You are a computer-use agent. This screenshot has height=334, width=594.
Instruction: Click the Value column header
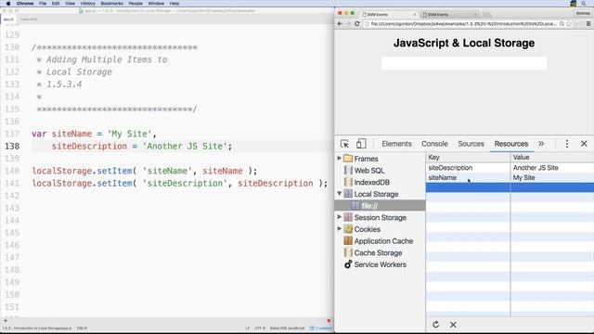[552, 157]
